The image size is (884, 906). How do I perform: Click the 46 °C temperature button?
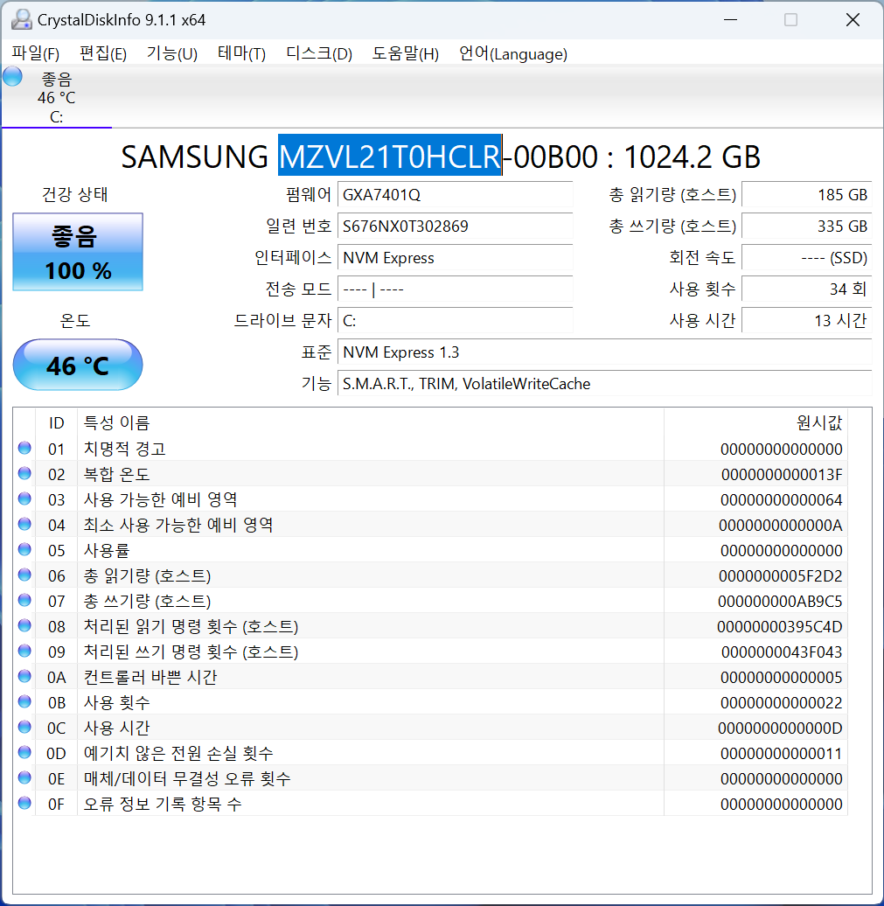point(78,366)
